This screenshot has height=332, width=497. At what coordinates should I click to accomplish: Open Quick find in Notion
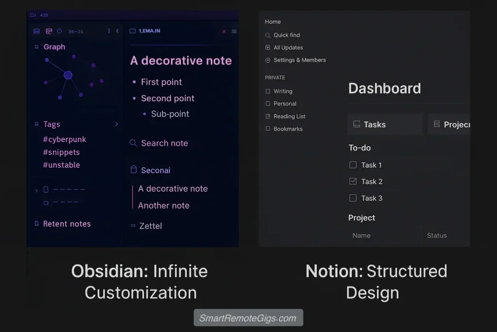point(286,35)
